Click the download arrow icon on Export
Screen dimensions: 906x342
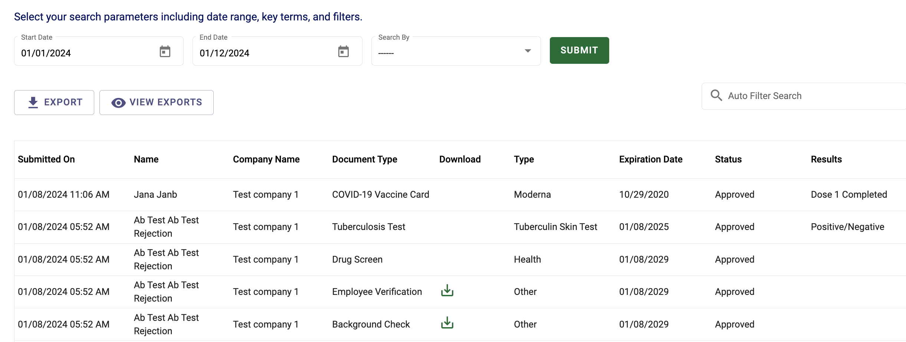[33, 102]
